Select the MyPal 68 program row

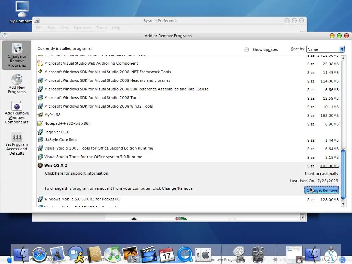coord(189,115)
